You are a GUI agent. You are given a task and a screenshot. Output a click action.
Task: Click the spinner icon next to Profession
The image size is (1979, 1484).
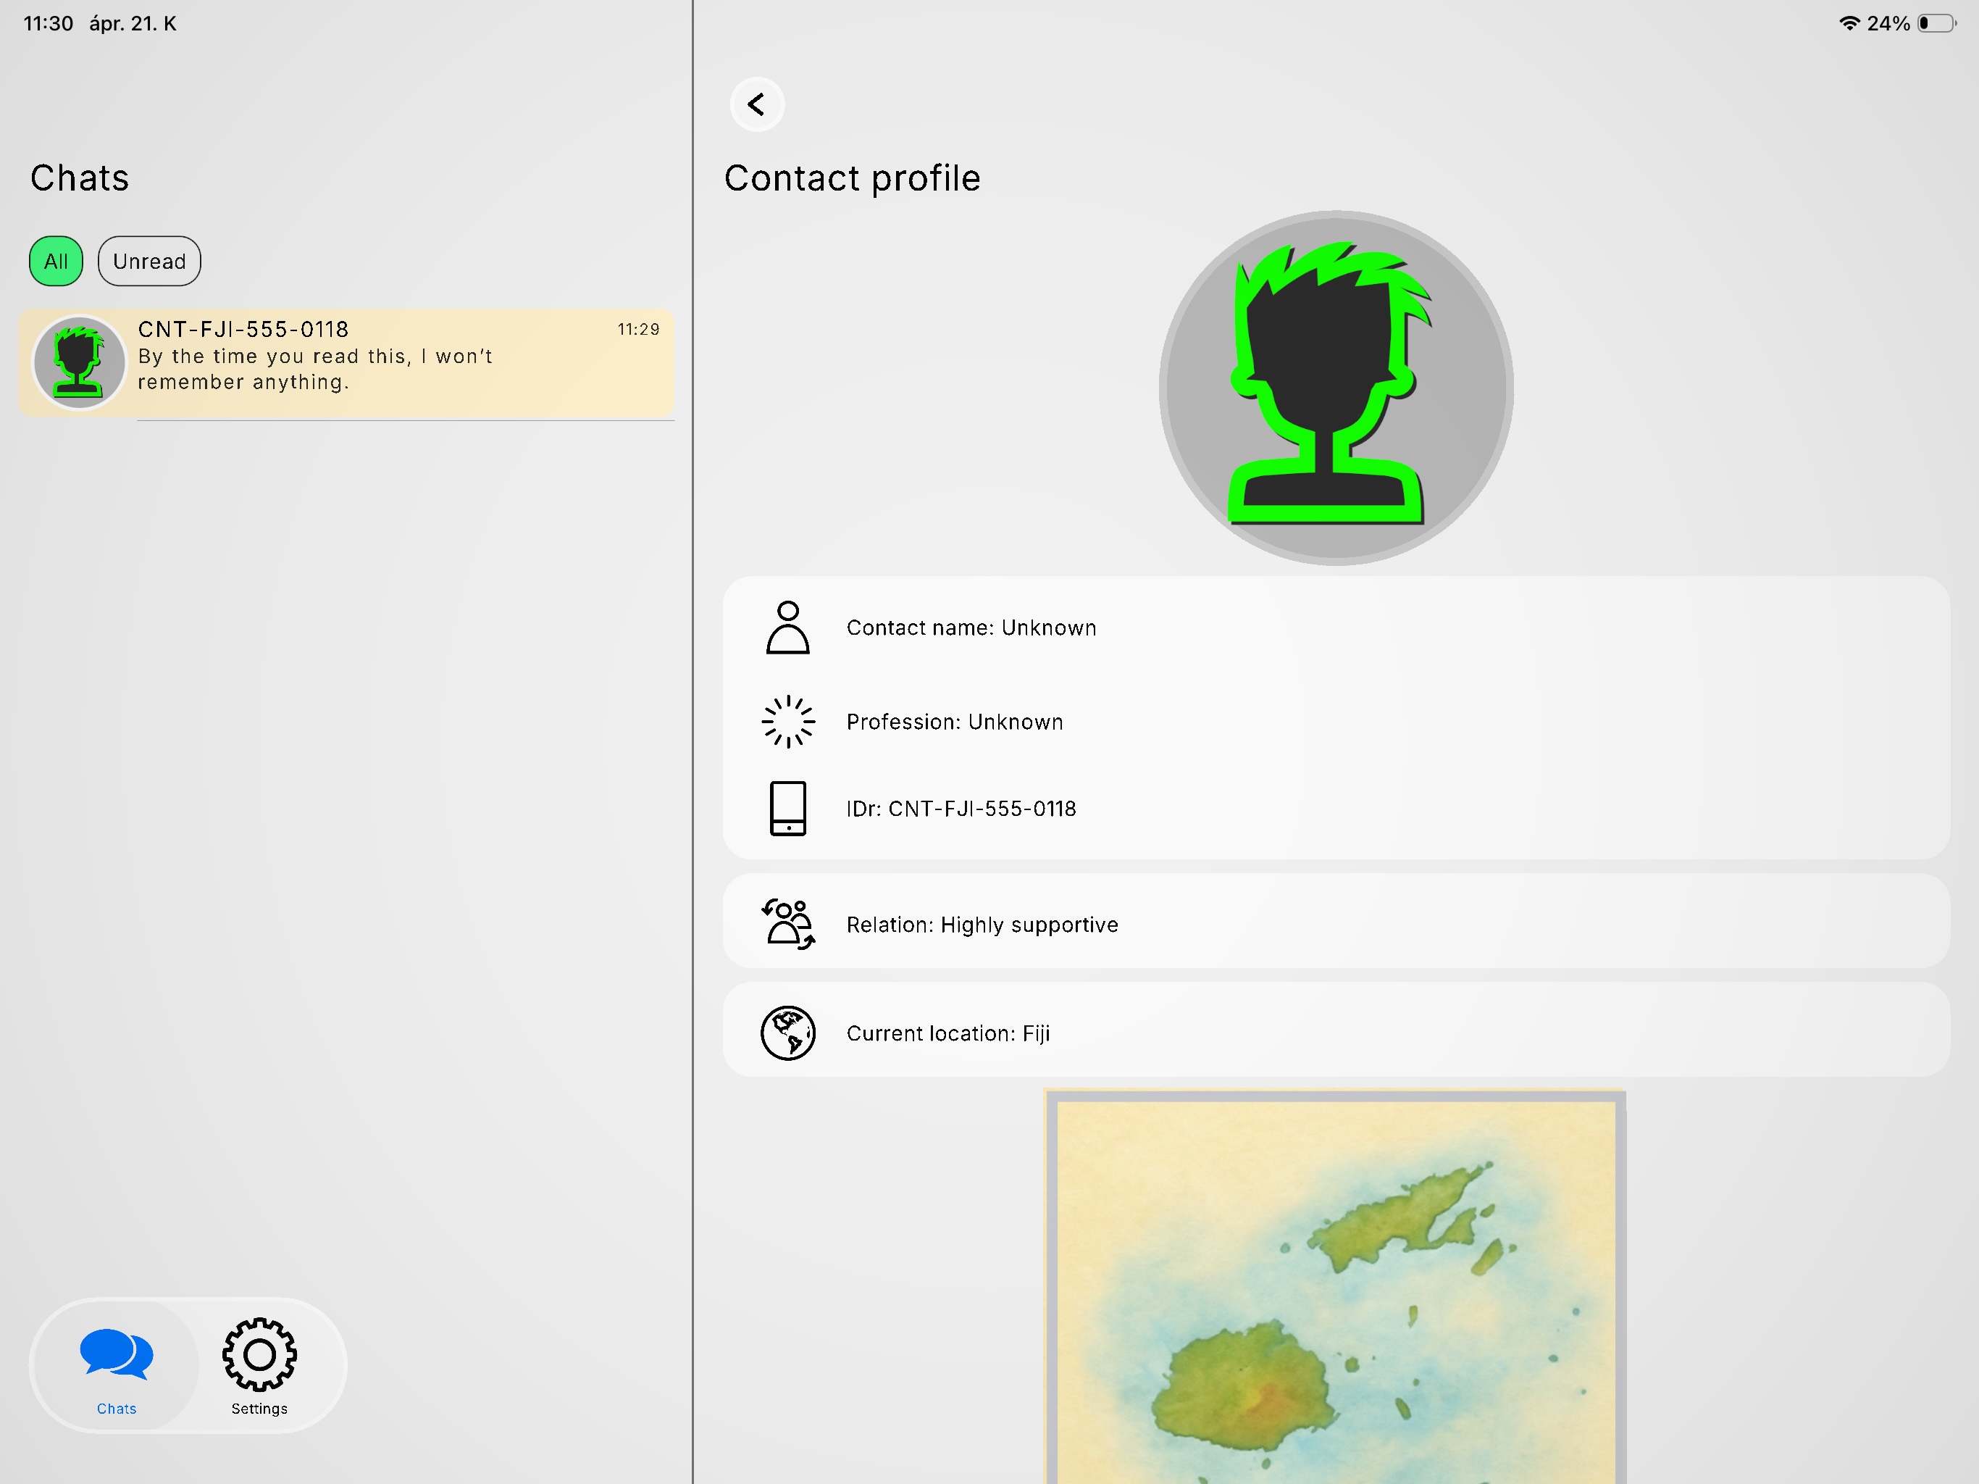pos(787,722)
